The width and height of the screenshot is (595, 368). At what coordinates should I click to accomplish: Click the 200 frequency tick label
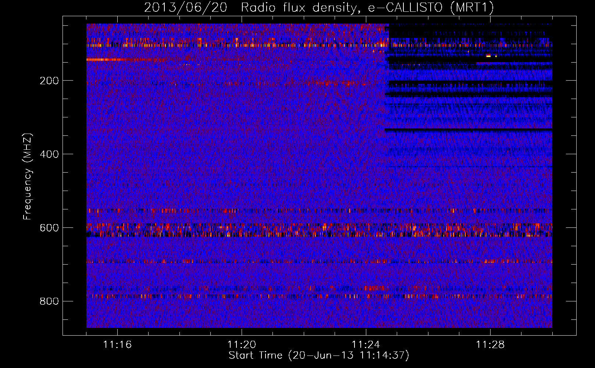point(49,81)
